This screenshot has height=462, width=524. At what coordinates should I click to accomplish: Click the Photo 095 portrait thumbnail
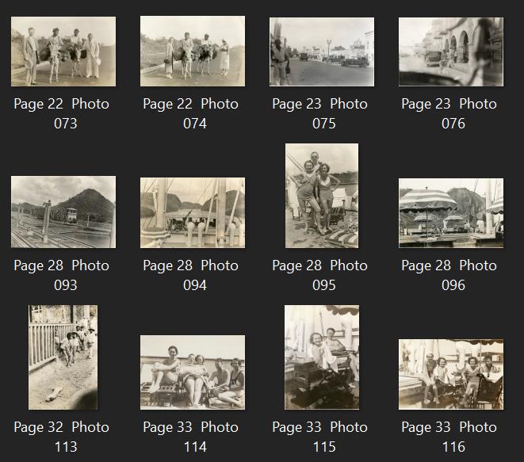[x=321, y=196]
